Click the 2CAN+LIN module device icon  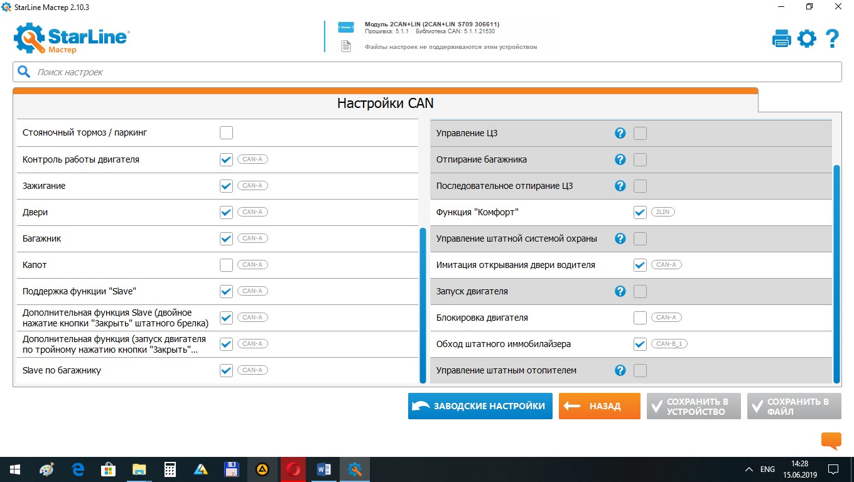(x=346, y=27)
